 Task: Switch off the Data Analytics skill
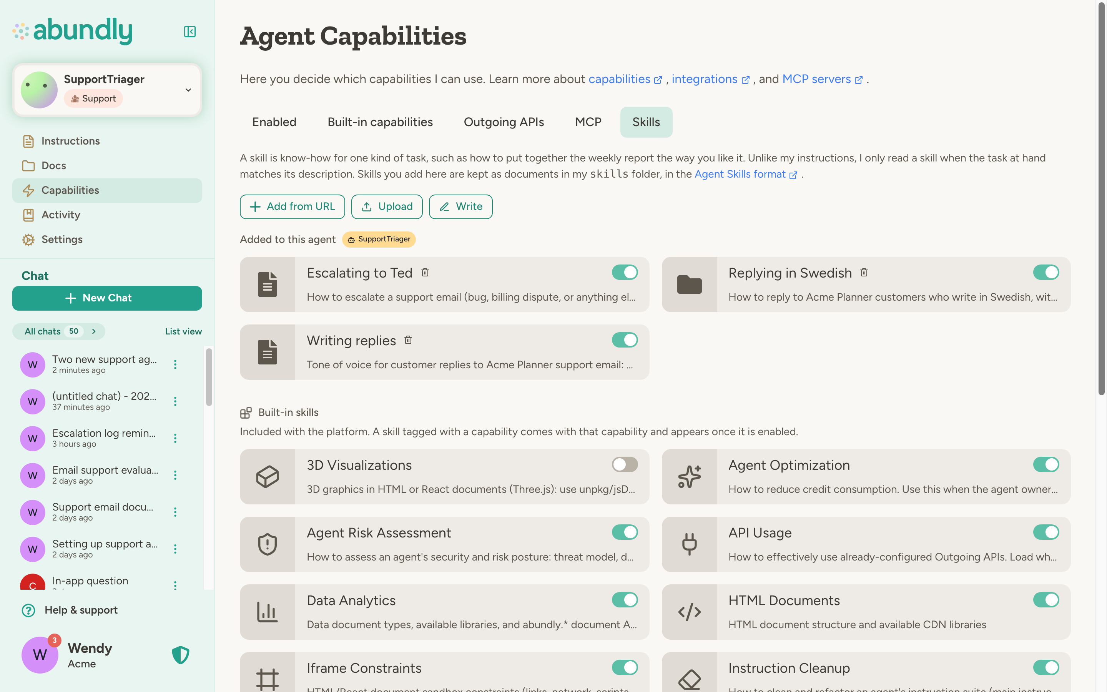point(625,600)
